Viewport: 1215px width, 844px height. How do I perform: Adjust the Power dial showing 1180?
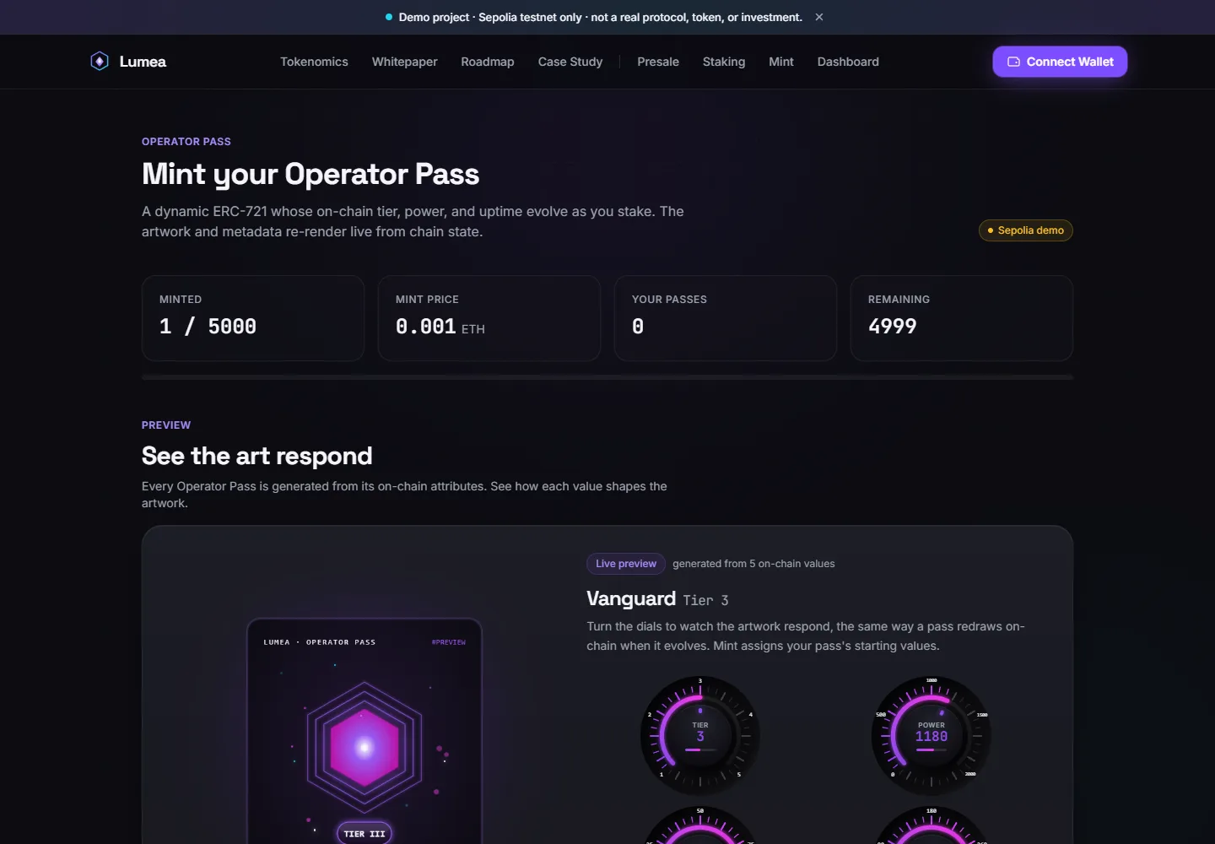pos(931,735)
